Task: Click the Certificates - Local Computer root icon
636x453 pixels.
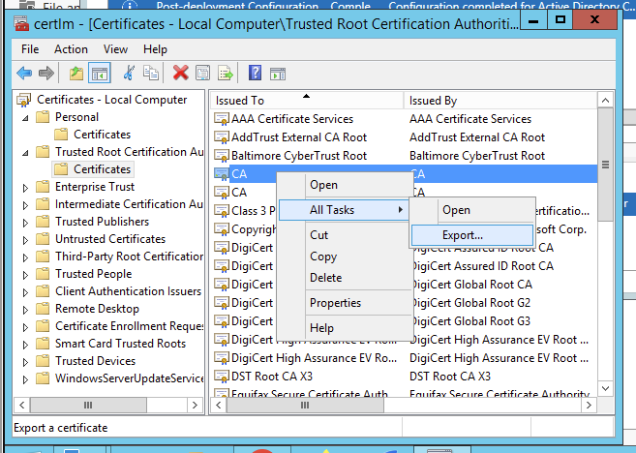Action: [x=24, y=100]
